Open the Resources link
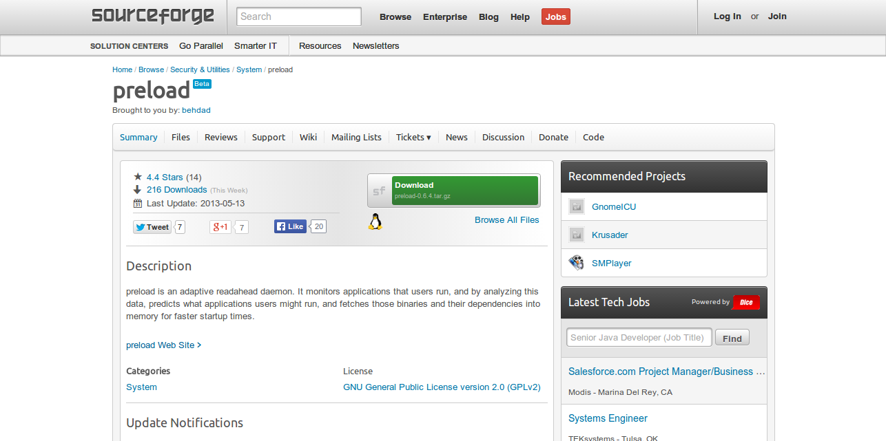This screenshot has width=886, height=441. 320,45
